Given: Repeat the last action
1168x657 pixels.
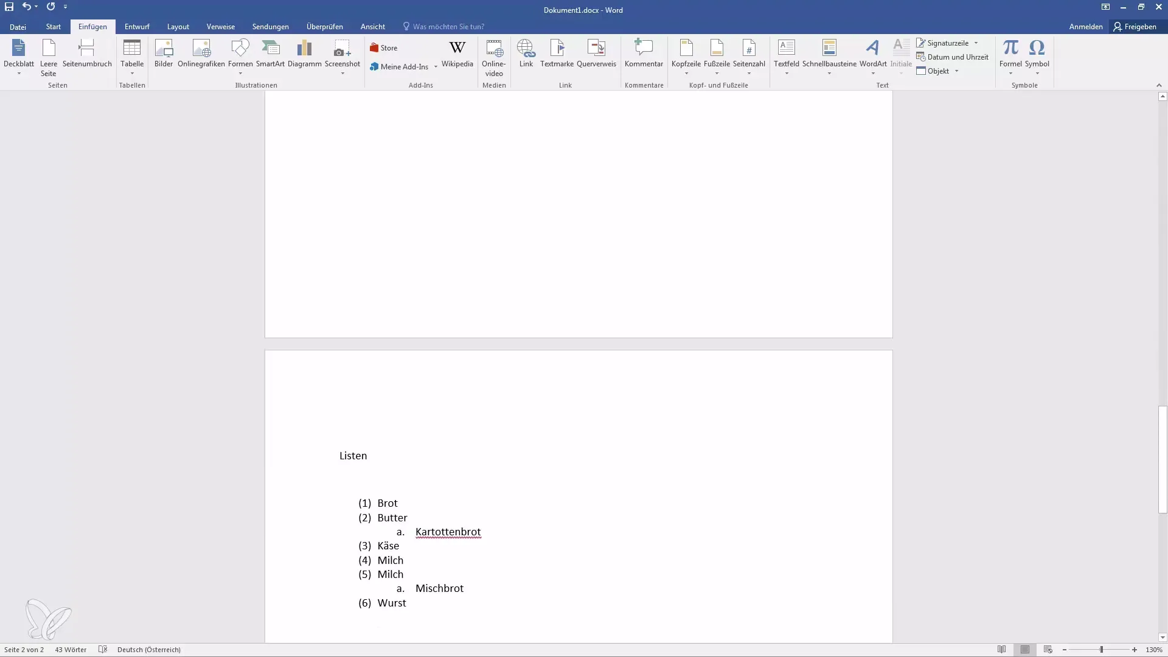Looking at the screenshot, I should [x=50, y=7].
